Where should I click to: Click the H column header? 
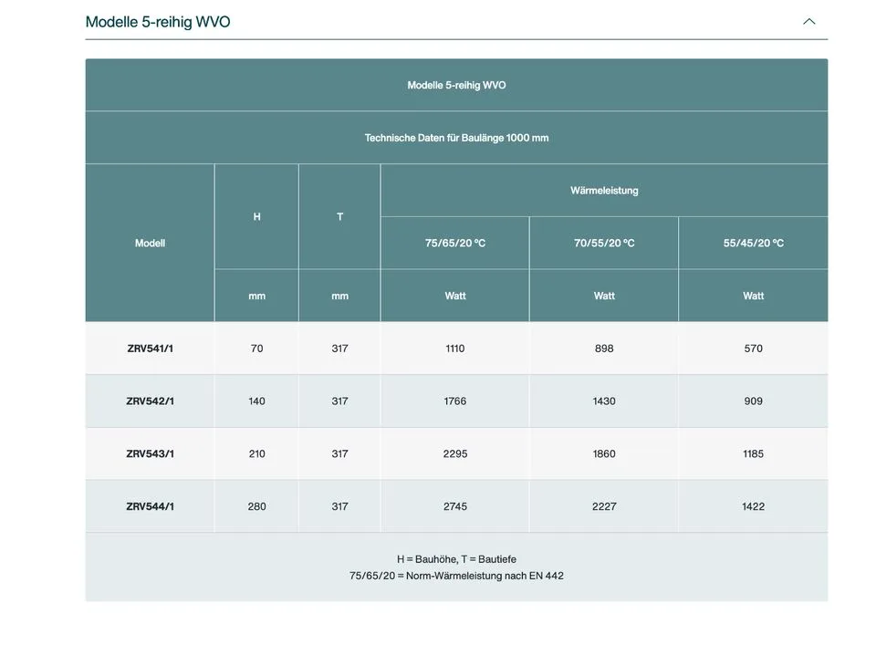[x=256, y=217]
